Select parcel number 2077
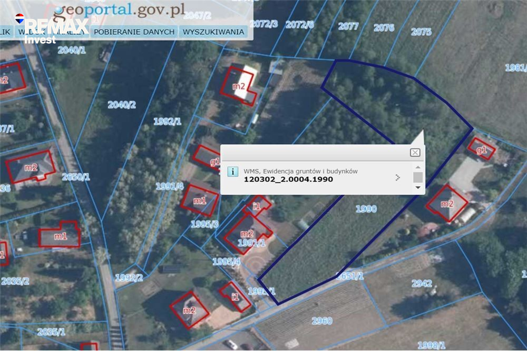 click(348, 26)
